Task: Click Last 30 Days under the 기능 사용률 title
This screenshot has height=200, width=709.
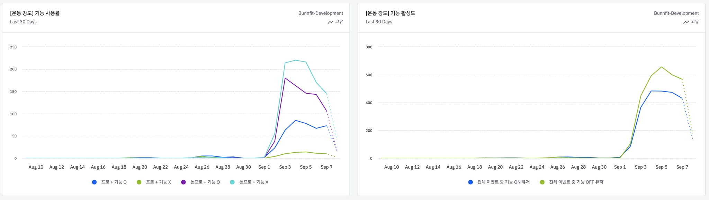Action: click(x=23, y=22)
